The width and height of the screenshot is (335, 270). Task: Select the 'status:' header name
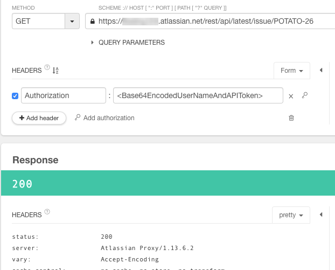(25, 237)
